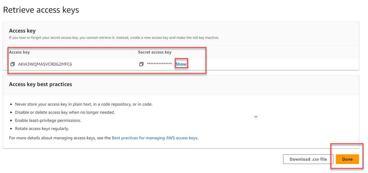Download the .csv file of credentials
The width and height of the screenshot is (368, 173).
308,159
